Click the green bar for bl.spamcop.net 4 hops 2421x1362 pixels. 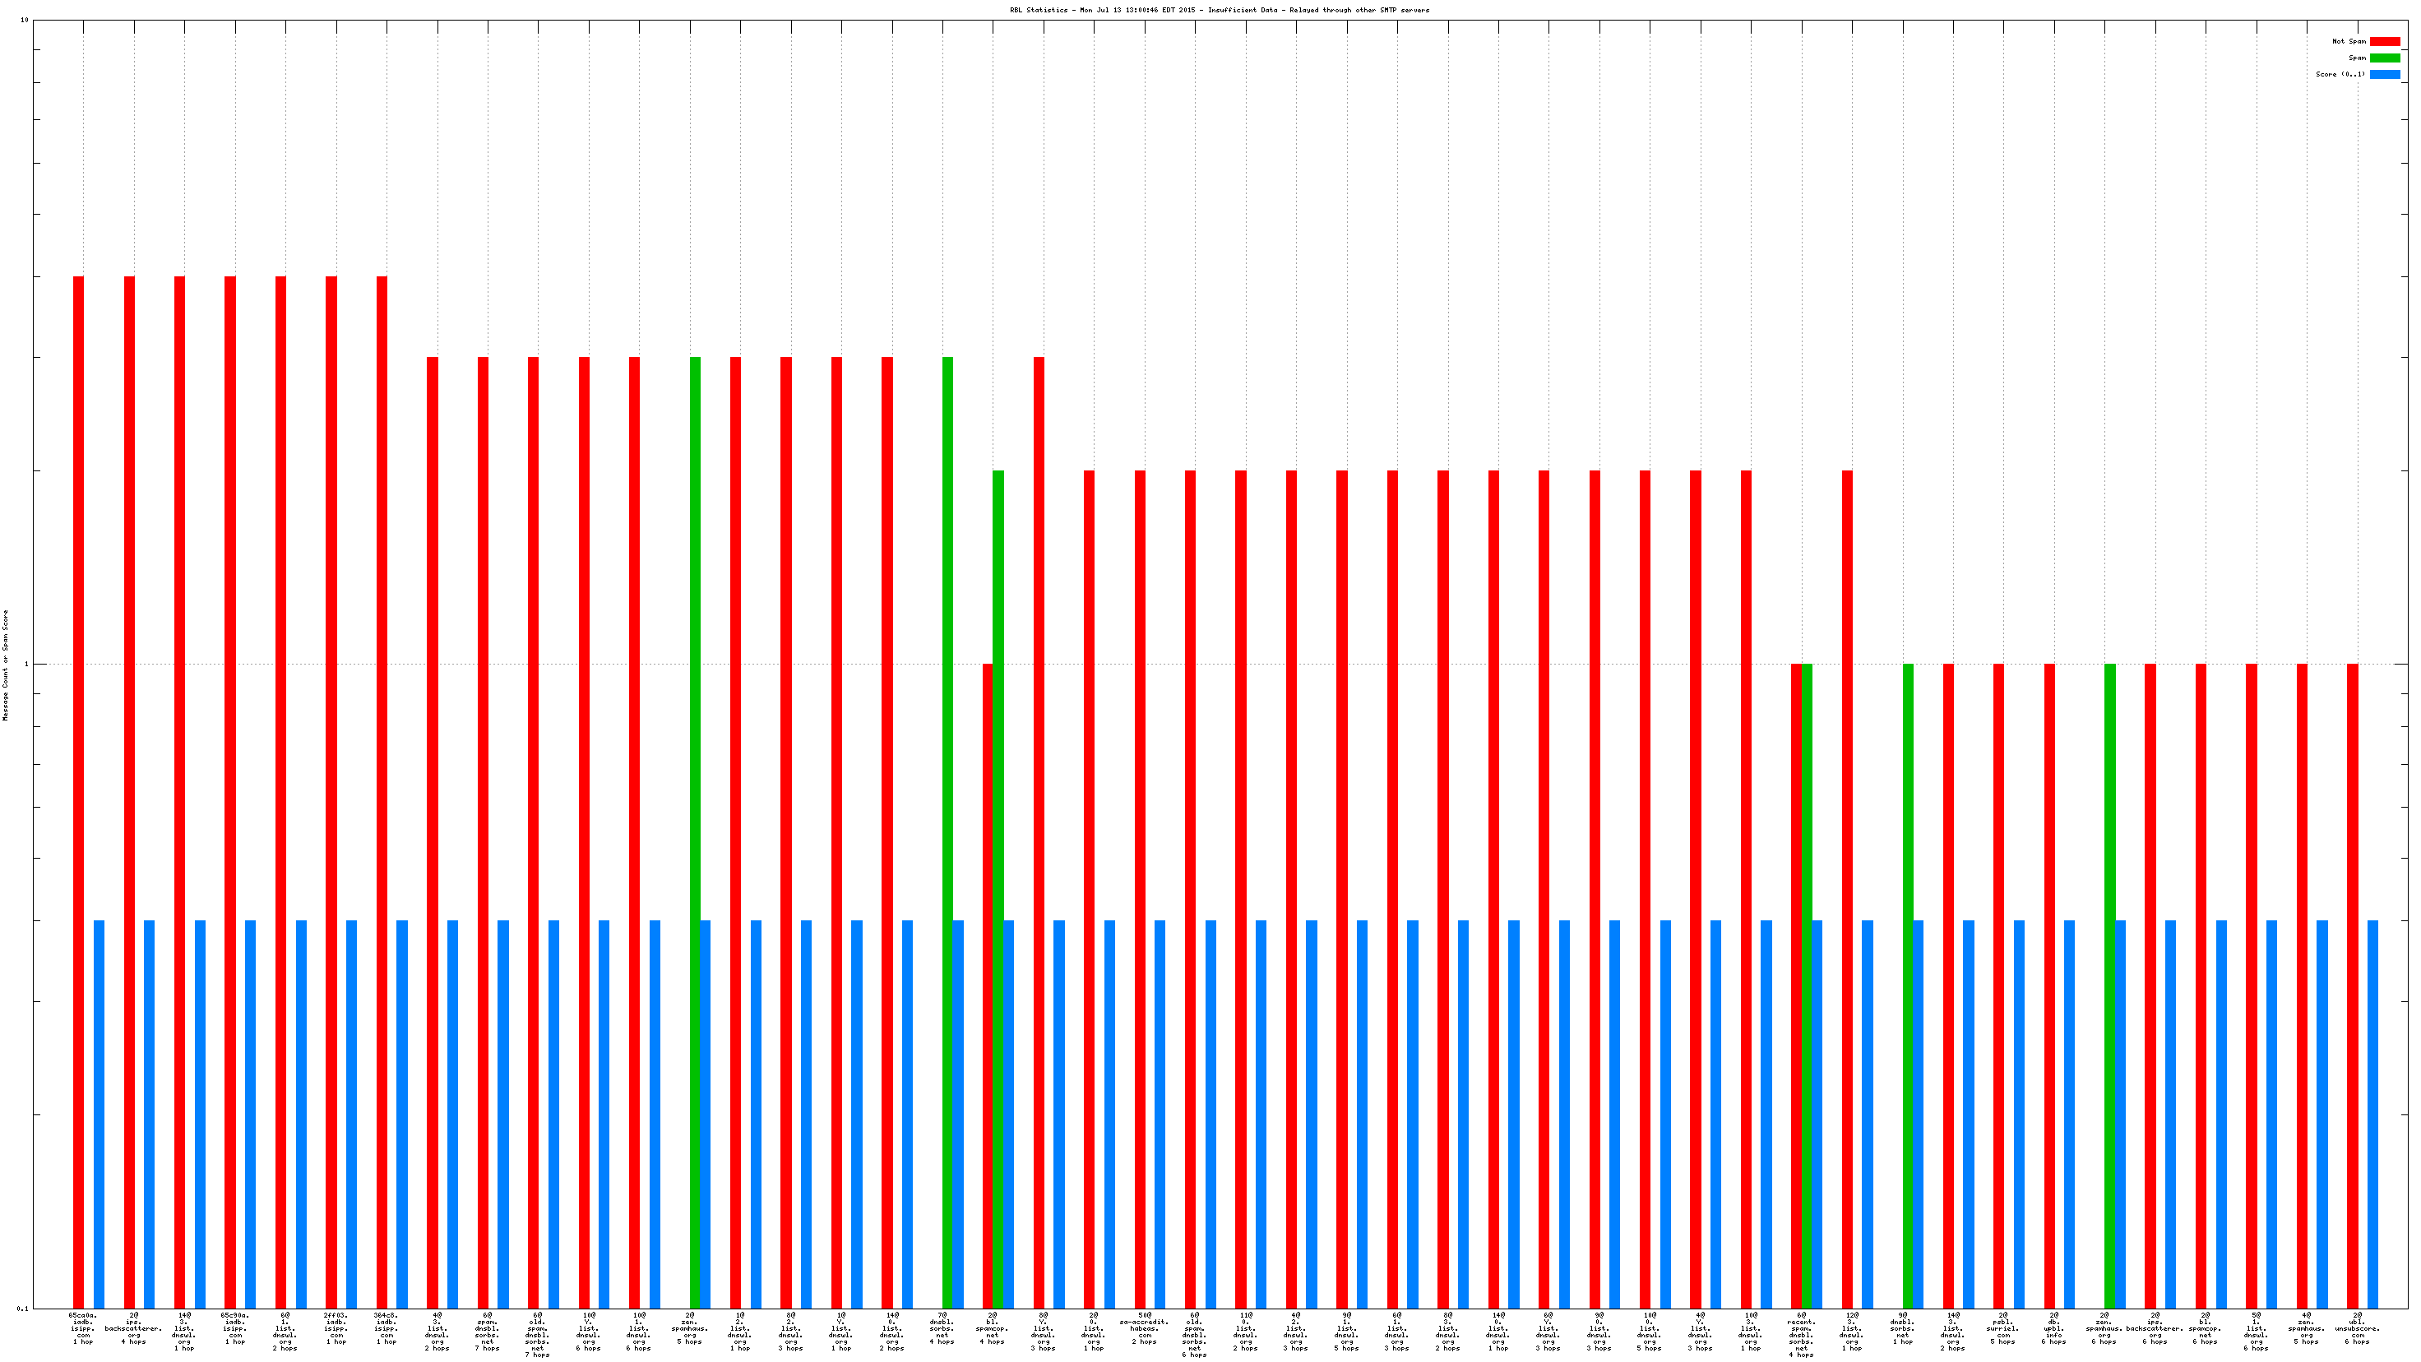pos(998,888)
